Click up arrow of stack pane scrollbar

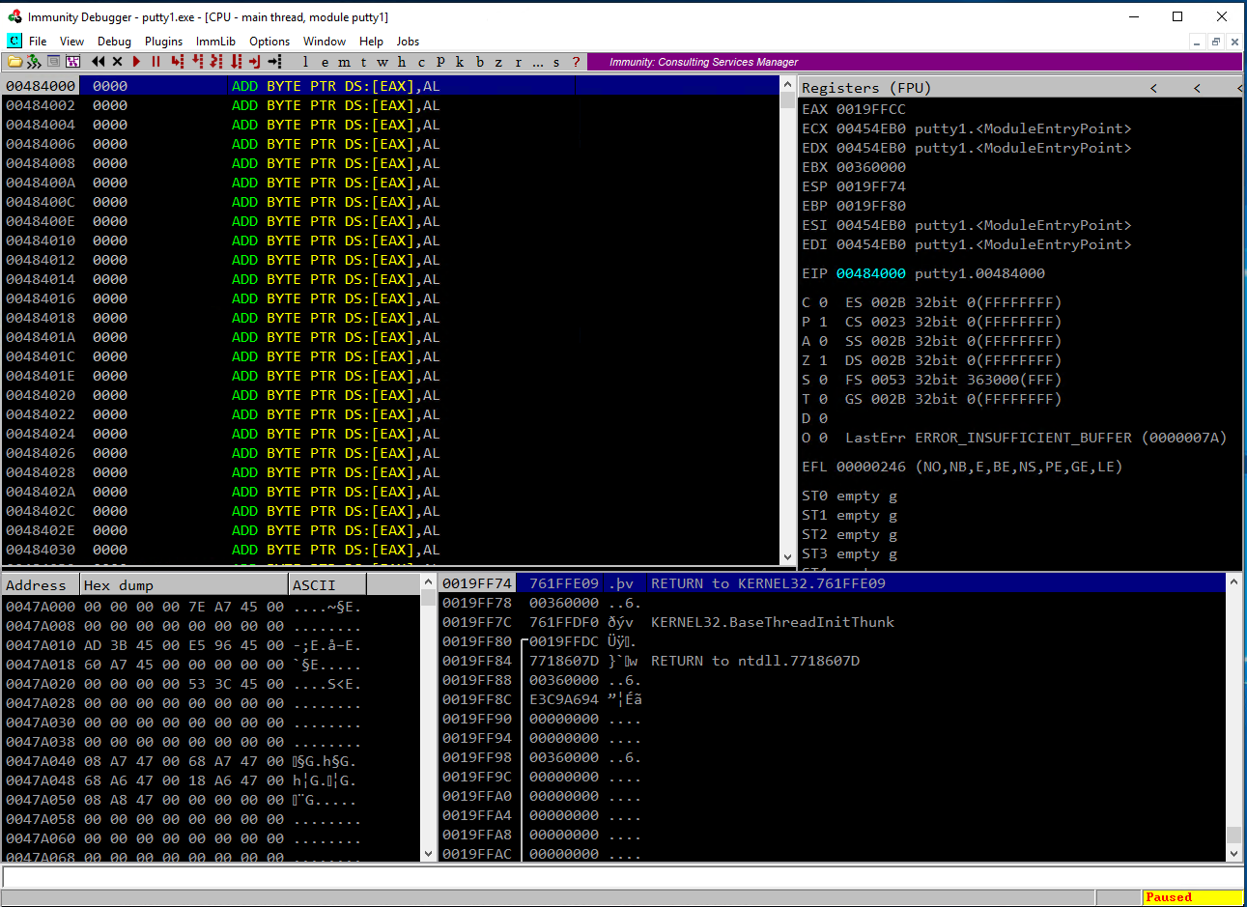tap(1233, 581)
